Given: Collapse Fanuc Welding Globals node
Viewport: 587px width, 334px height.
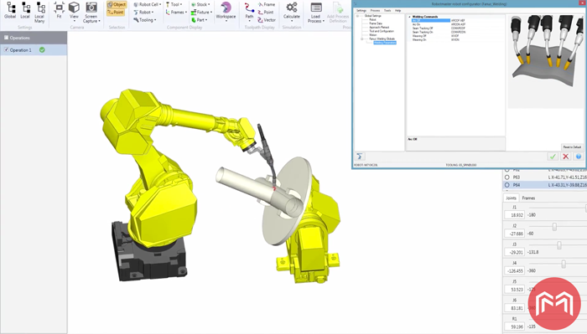Looking at the screenshot, I should pos(362,39).
